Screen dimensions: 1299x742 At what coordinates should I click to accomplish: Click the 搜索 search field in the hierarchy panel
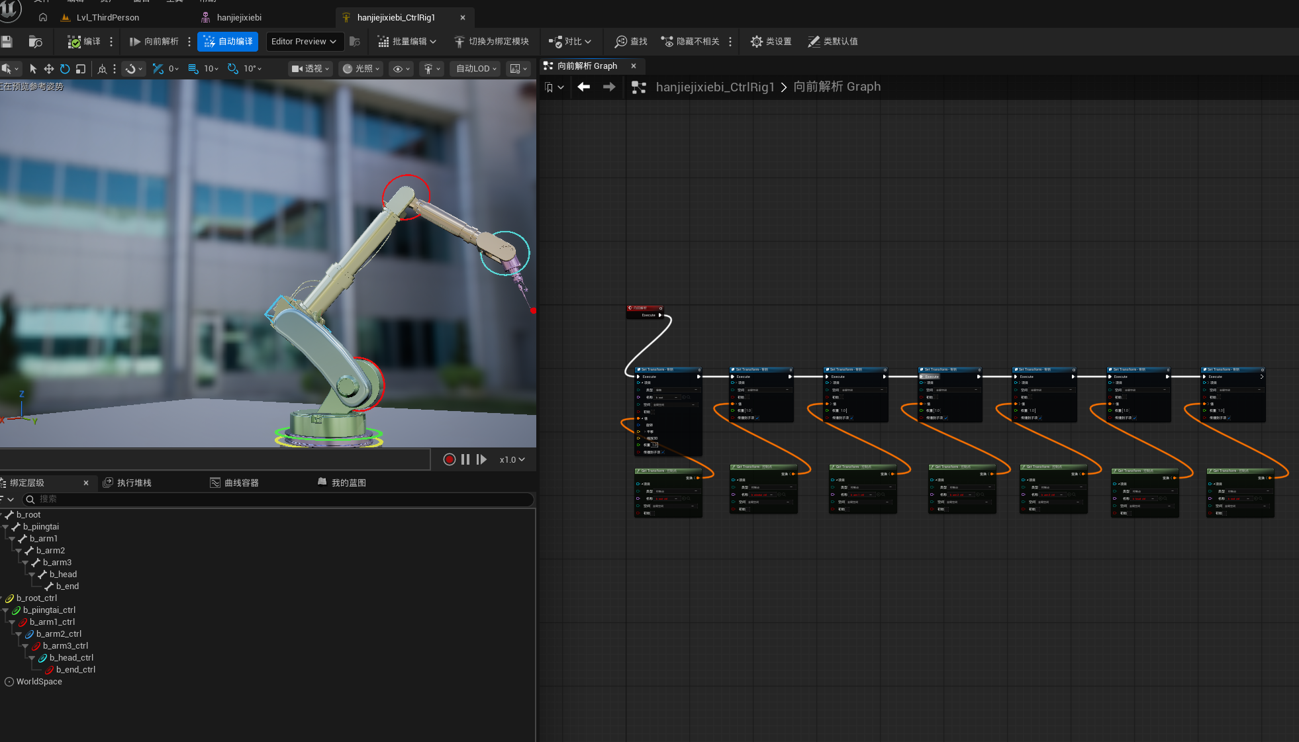click(278, 499)
